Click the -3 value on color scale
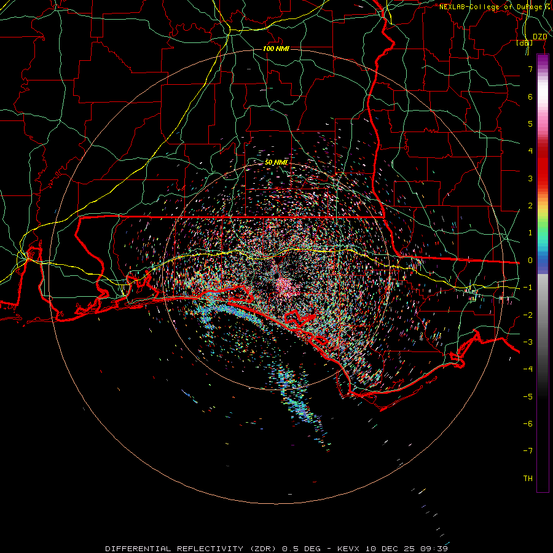Viewport: 553px width, 553px height. coord(528,342)
